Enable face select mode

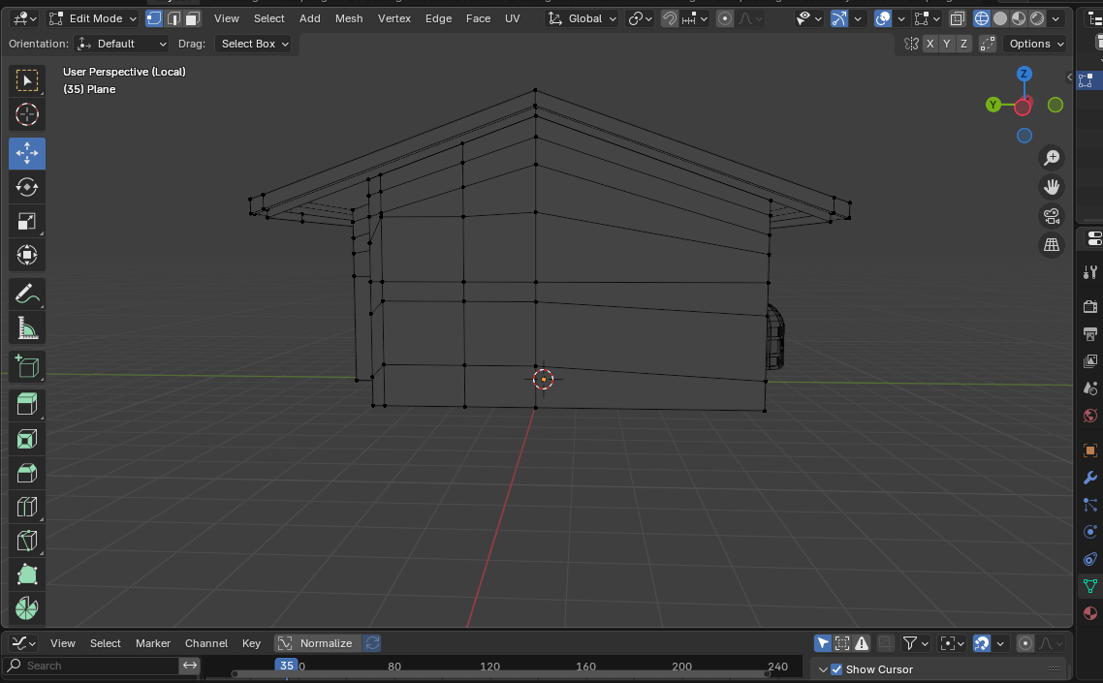pos(193,18)
